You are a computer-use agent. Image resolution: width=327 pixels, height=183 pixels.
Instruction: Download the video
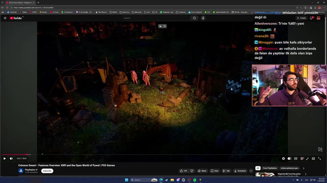click(x=240, y=171)
